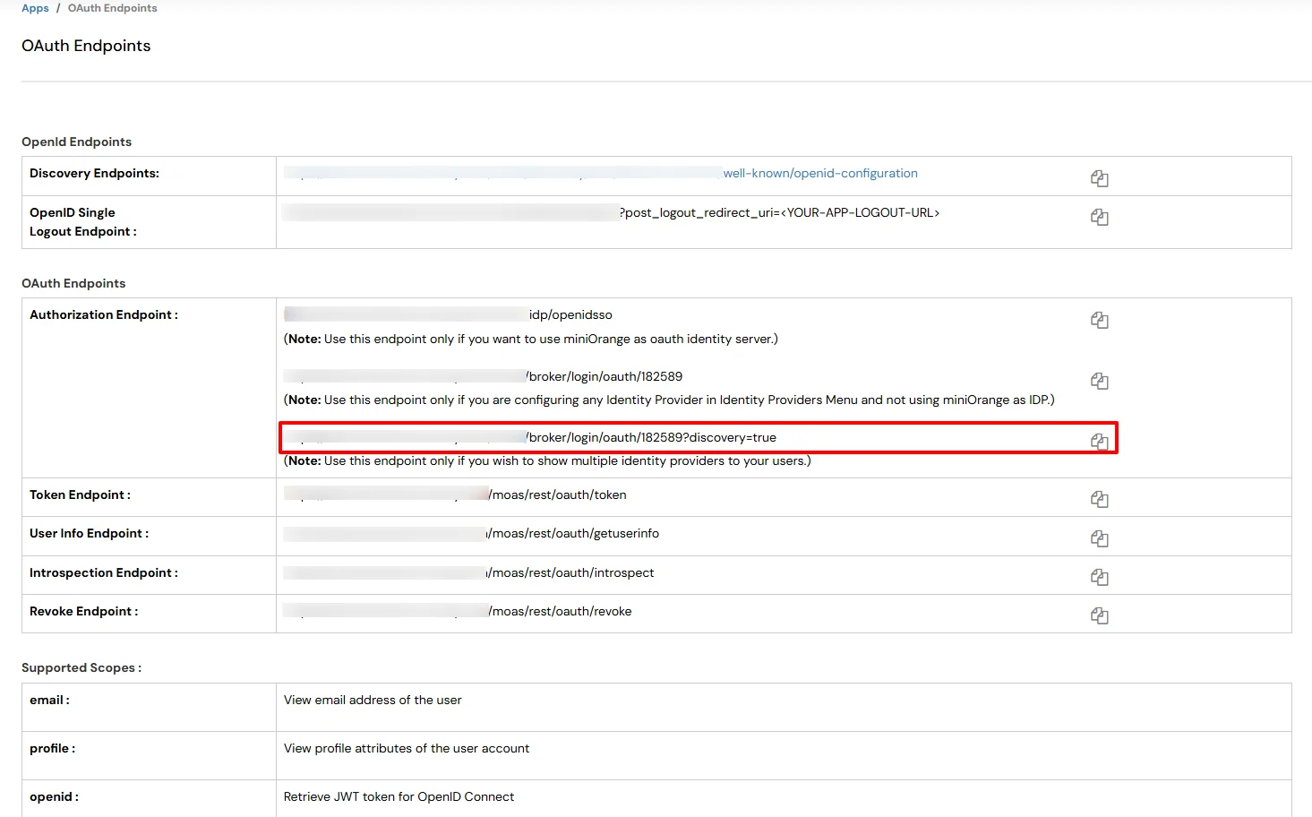Copy the highlighted discovery=true authorization endpoint
Image resolution: width=1312 pixels, height=817 pixels.
(x=1100, y=440)
